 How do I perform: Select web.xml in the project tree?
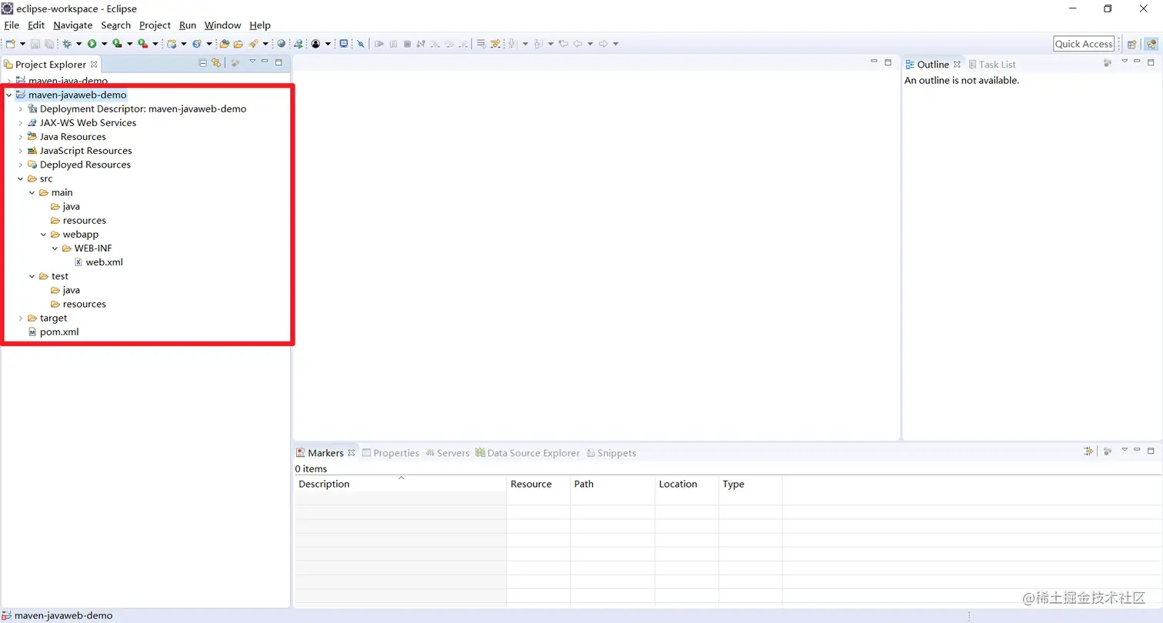pos(104,262)
